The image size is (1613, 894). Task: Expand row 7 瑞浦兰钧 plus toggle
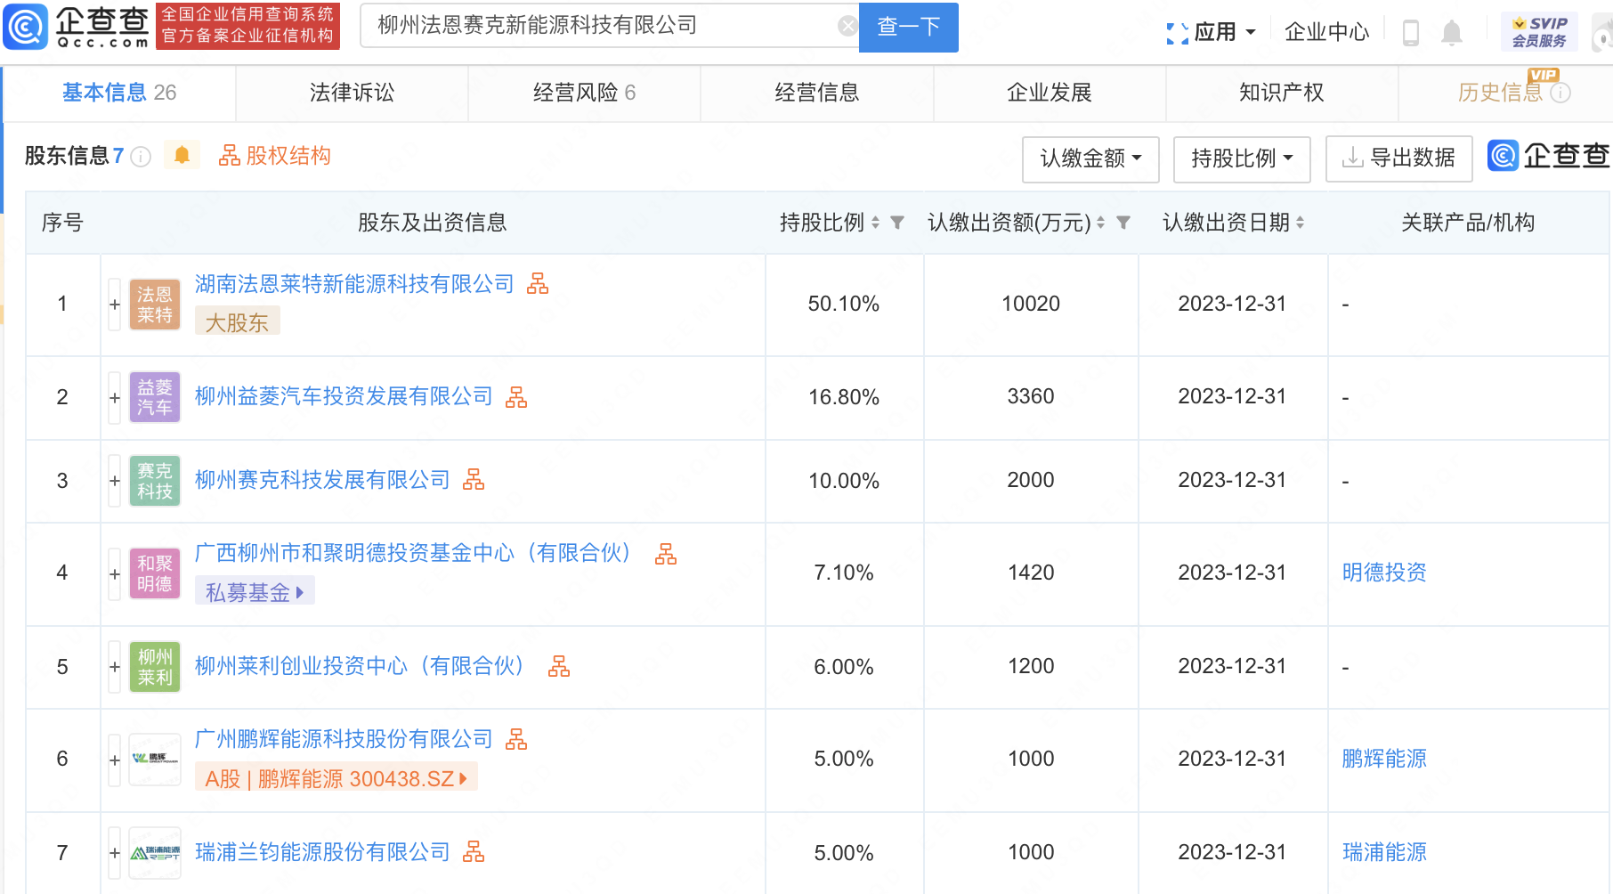tap(115, 853)
